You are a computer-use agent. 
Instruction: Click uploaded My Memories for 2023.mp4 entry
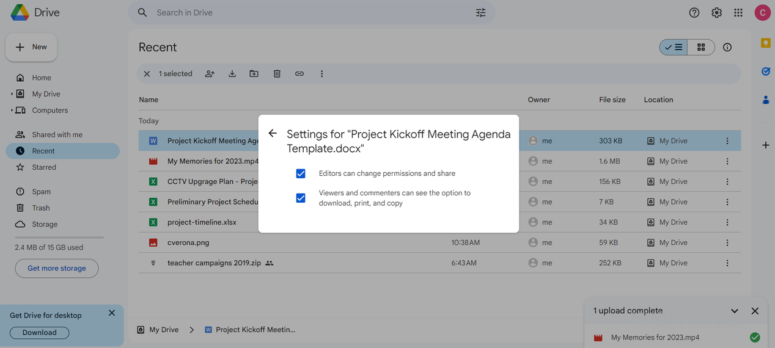(x=677, y=337)
